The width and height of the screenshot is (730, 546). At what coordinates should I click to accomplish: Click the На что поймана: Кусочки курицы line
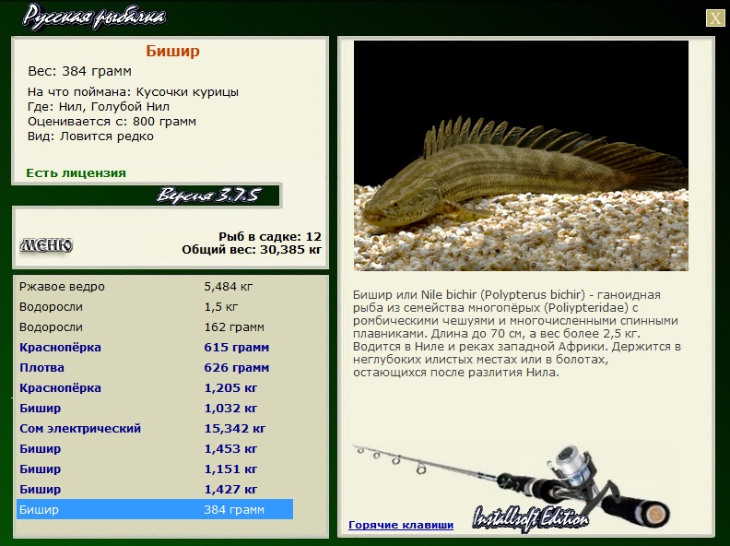133,92
